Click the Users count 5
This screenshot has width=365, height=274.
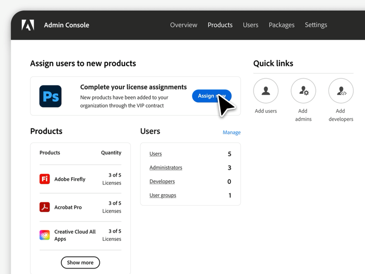click(x=229, y=154)
